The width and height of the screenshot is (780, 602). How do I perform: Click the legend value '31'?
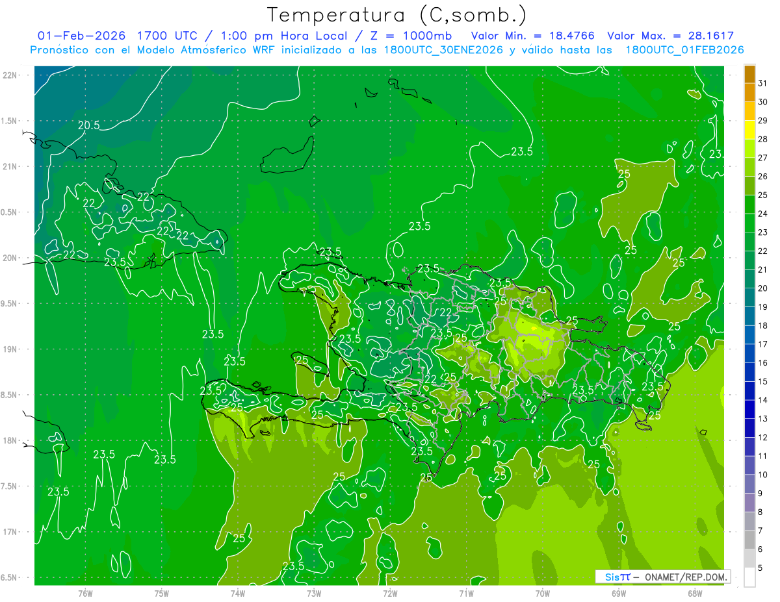(763, 83)
